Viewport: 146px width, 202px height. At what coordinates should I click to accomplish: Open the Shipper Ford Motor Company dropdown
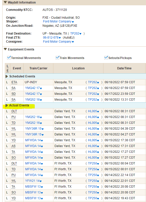point(58,21)
